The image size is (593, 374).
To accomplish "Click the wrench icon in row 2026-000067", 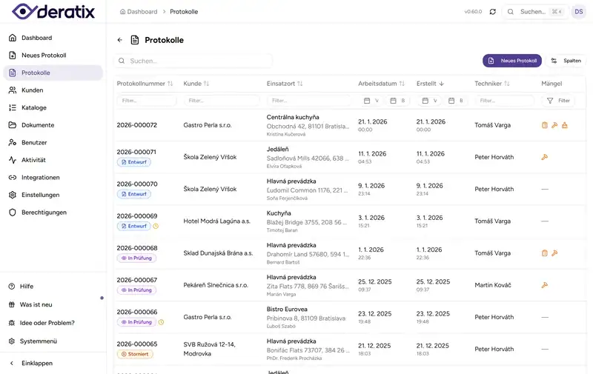I will coord(545,285).
